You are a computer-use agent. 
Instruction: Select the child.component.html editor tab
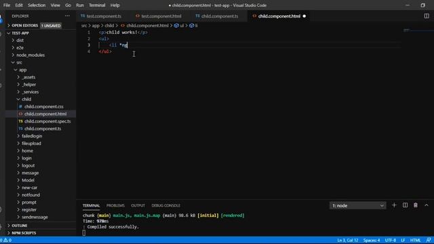click(x=279, y=16)
